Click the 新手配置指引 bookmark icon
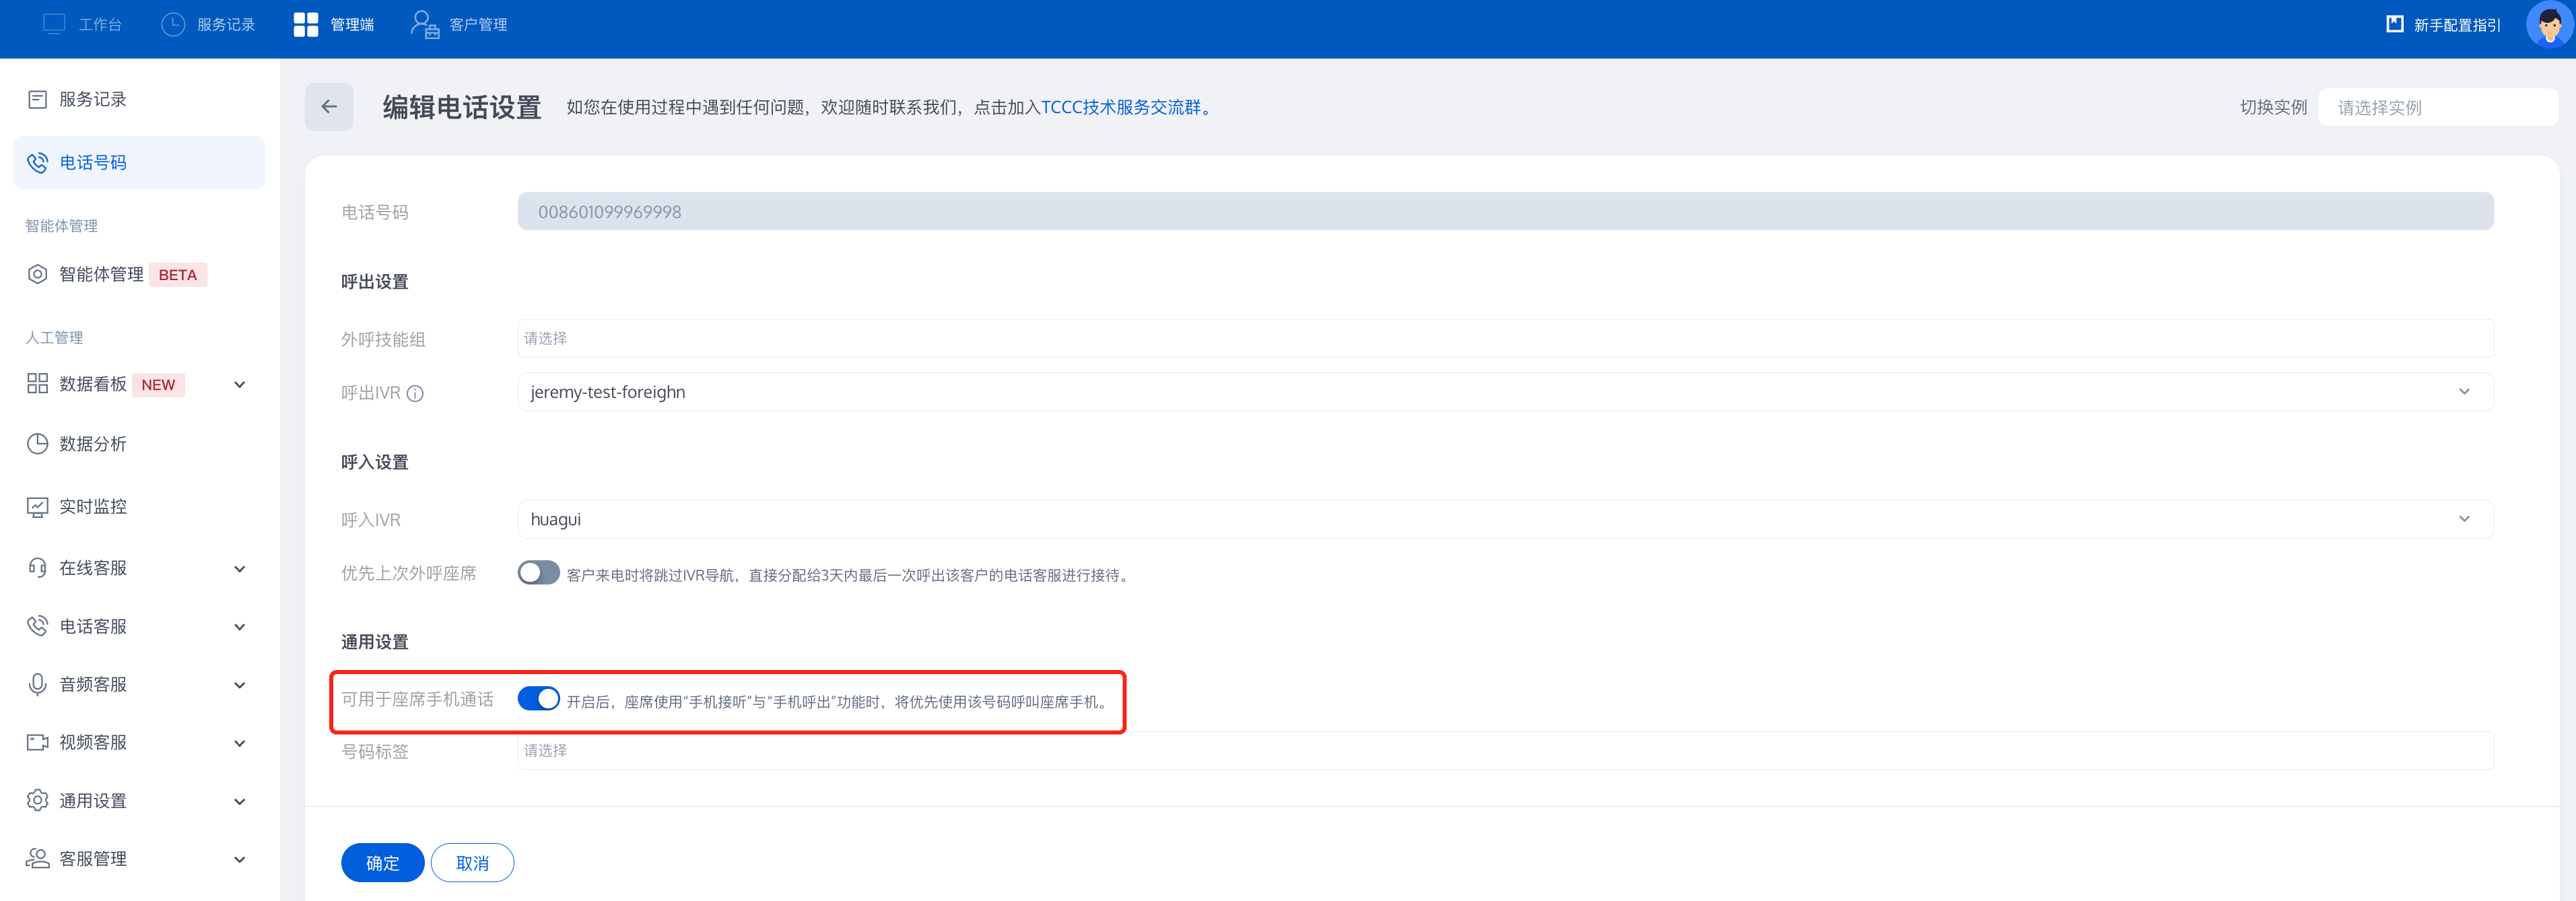The height and width of the screenshot is (901, 2576). 2395,24
